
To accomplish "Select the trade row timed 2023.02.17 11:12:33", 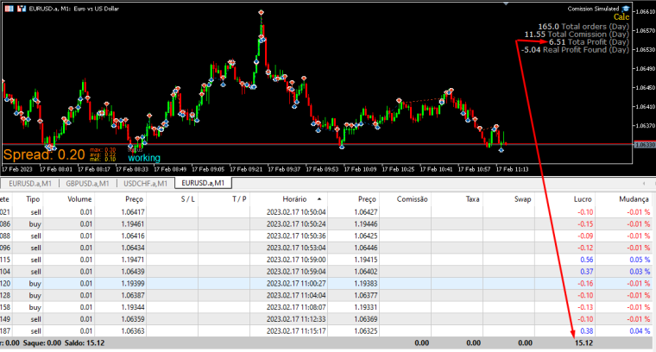I will point(326,319).
